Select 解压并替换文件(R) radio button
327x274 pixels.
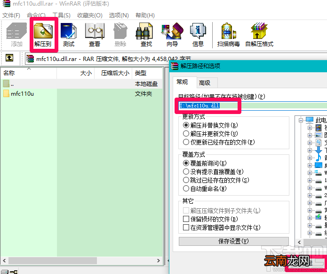point(186,125)
